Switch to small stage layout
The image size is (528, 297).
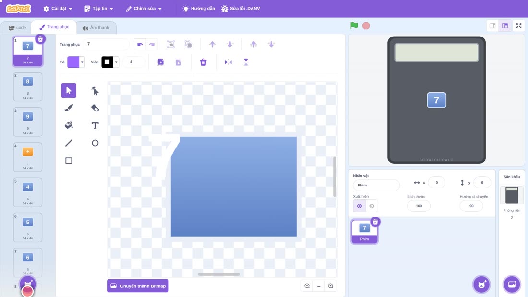[x=492, y=25]
